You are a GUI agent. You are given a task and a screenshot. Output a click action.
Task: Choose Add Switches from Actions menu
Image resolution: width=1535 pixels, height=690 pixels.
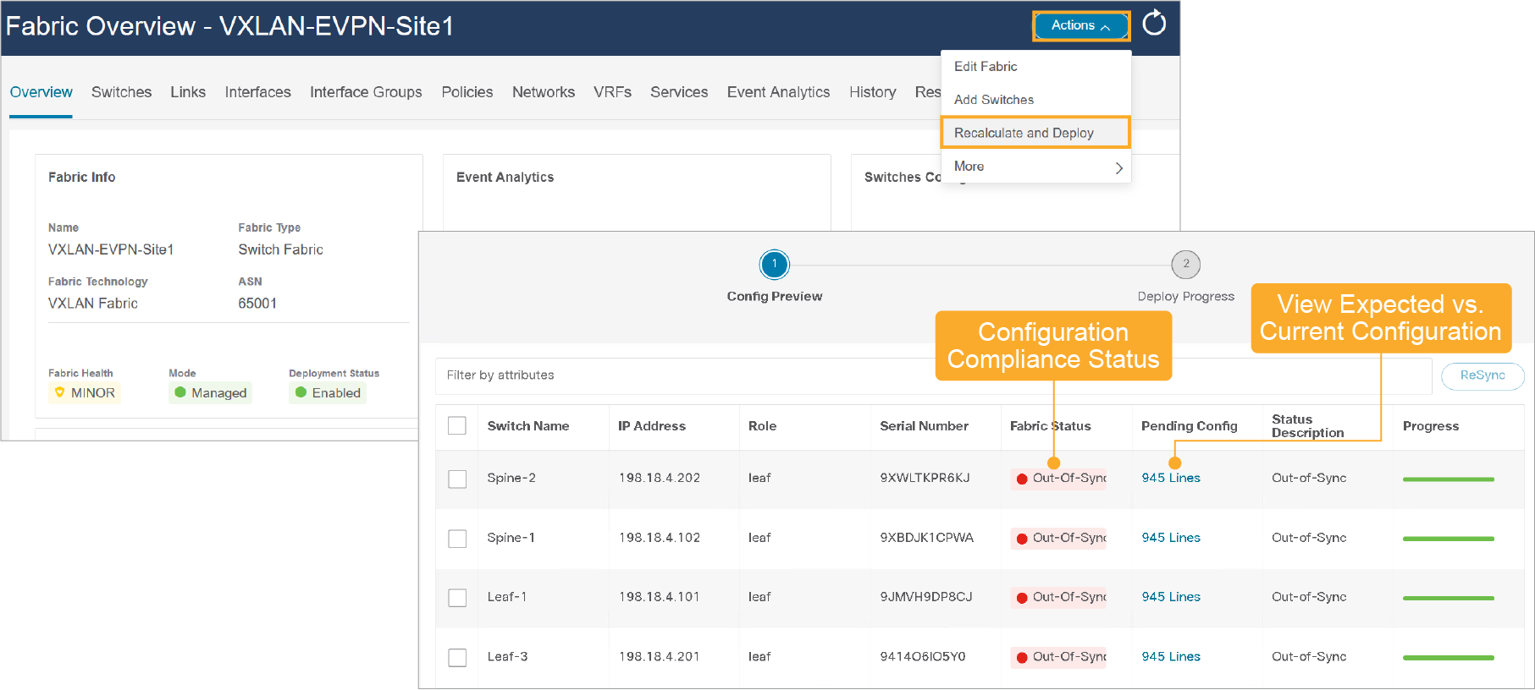pyautogui.click(x=994, y=100)
